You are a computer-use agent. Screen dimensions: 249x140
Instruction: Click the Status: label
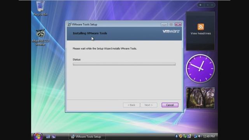[x=77, y=59]
